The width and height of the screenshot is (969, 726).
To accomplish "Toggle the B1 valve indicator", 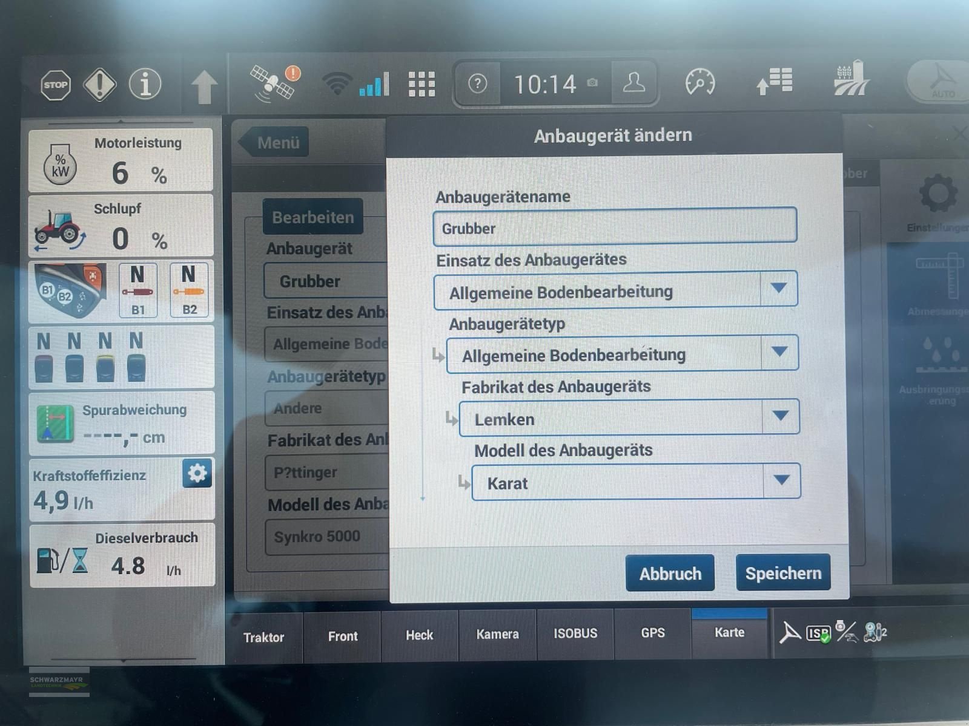I will pyautogui.click(x=138, y=290).
